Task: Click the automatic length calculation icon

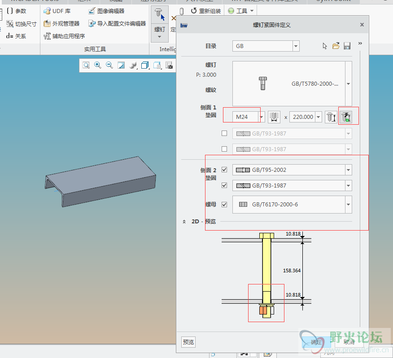Action: point(346,117)
